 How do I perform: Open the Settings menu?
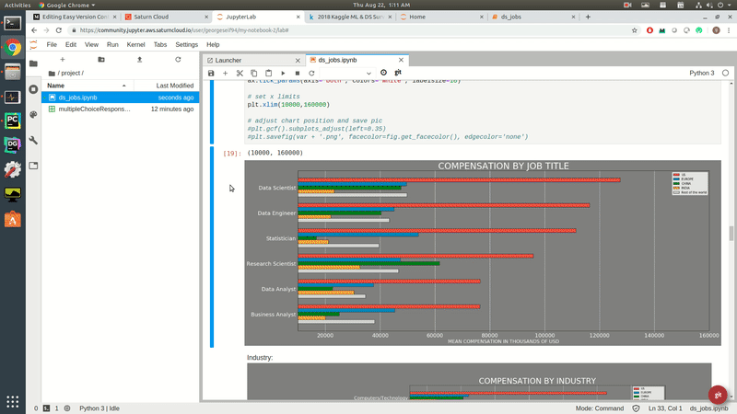click(x=187, y=44)
